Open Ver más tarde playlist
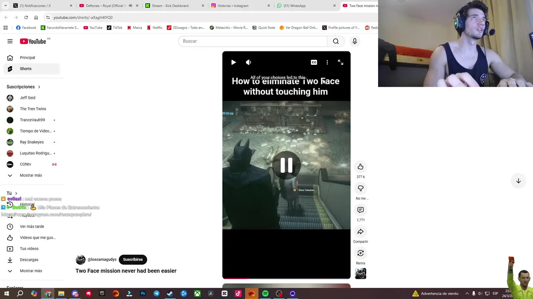Image resolution: width=533 pixels, height=299 pixels. point(31,226)
